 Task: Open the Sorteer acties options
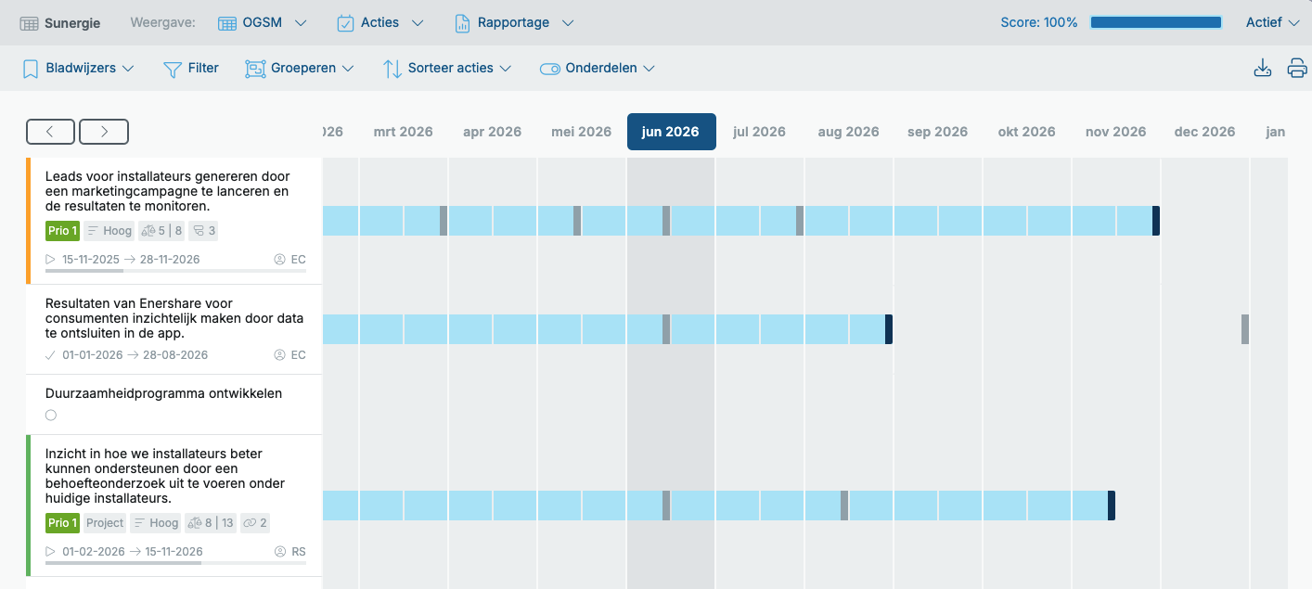(447, 68)
